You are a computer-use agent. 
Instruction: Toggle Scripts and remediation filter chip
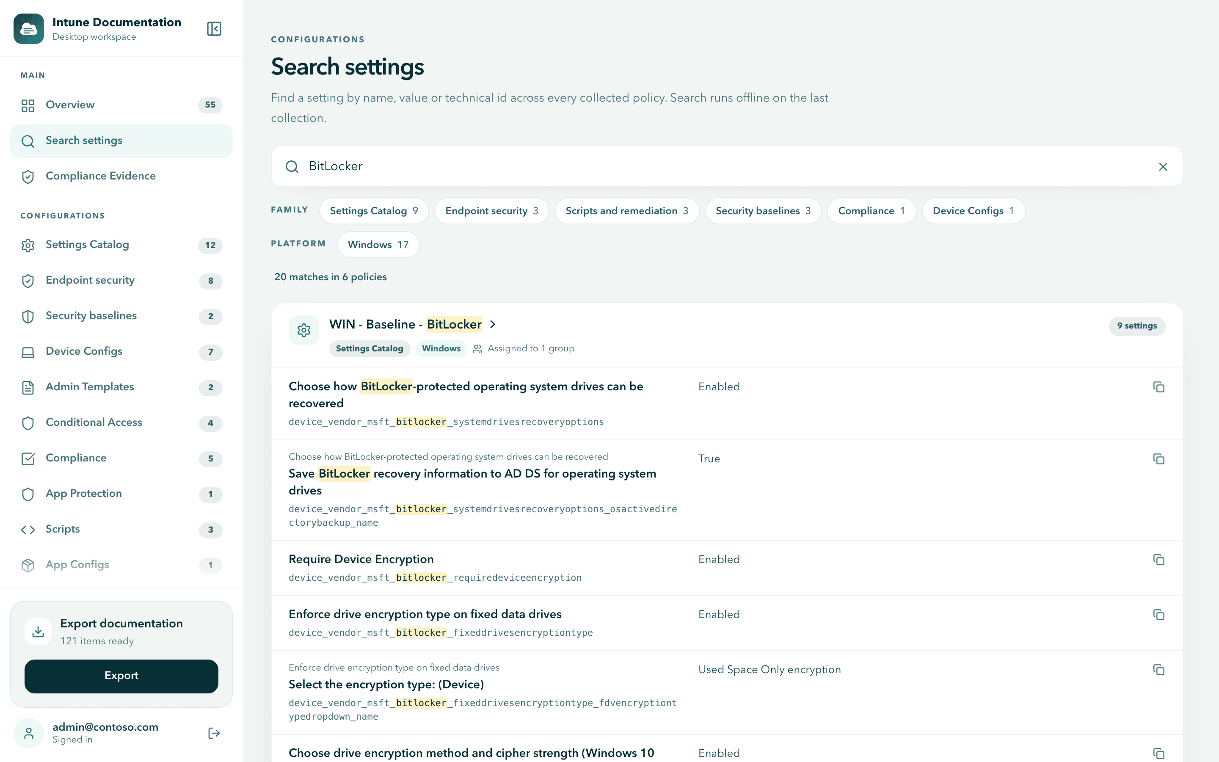pos(626,211)
